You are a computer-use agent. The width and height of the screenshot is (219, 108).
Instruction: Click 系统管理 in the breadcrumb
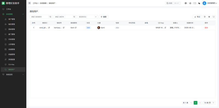[43, 3]
